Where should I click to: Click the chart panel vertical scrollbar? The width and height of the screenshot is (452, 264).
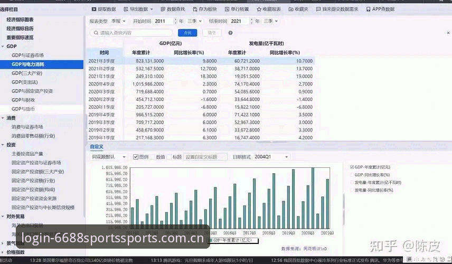tap(343, 210)
